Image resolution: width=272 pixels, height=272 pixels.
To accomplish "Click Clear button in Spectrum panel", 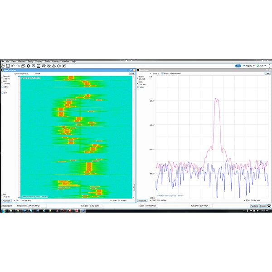I will point(267,73).
